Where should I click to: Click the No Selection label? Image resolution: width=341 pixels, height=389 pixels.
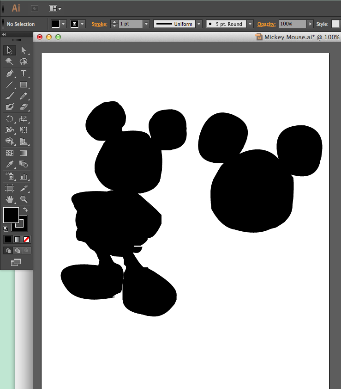[21, 24]
